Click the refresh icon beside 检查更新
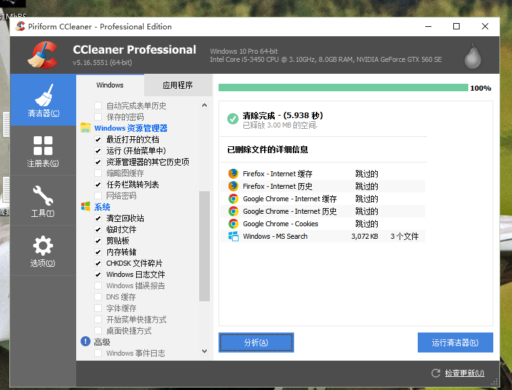 click(436, 373)
